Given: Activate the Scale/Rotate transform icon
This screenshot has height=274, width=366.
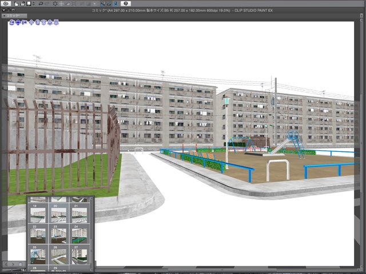Looking at the screenshot, I should coord(74,4).
